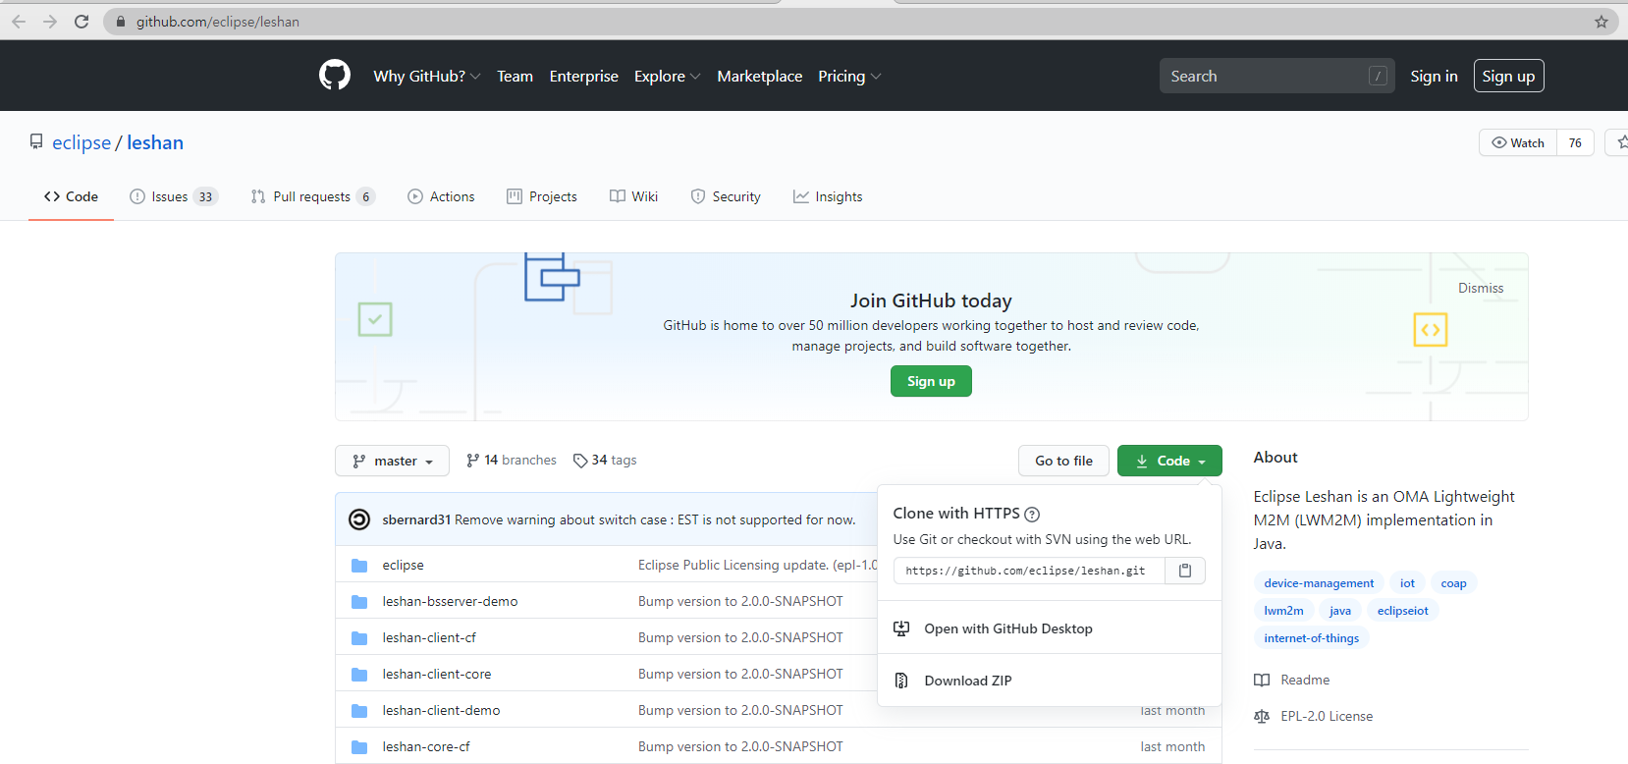1628x764 pixels.
Task: Open the eclipse owner link
Action: pyautogui.click(x=81, y=142)
